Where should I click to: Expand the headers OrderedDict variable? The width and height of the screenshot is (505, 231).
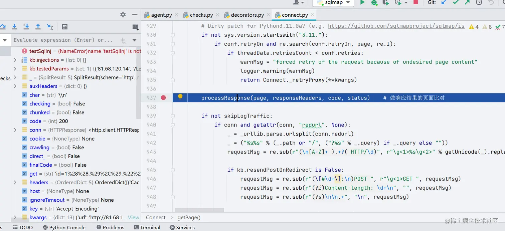(15, 183)
